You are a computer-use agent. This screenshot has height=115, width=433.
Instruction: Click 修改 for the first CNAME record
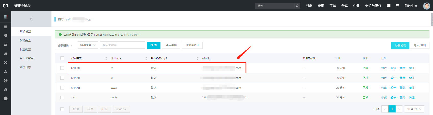(384, 68)
